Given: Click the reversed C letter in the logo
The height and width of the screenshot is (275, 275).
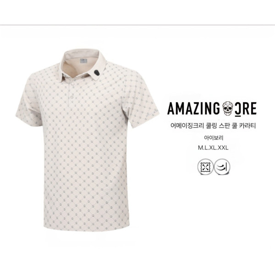Looking at the screenshot, I should (237, 110).
